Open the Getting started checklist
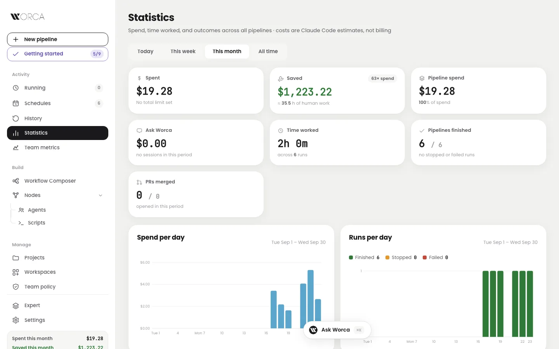 pos(57,54)
